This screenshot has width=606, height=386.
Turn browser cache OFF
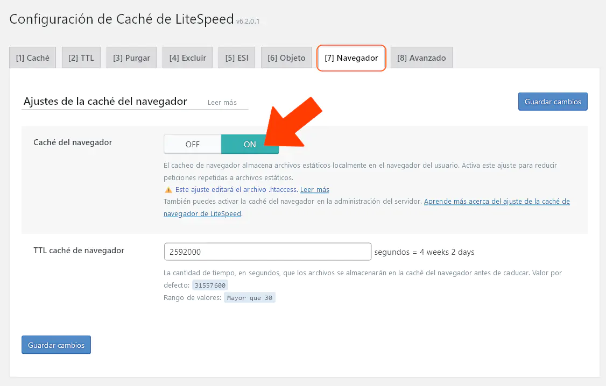(193, 144)
